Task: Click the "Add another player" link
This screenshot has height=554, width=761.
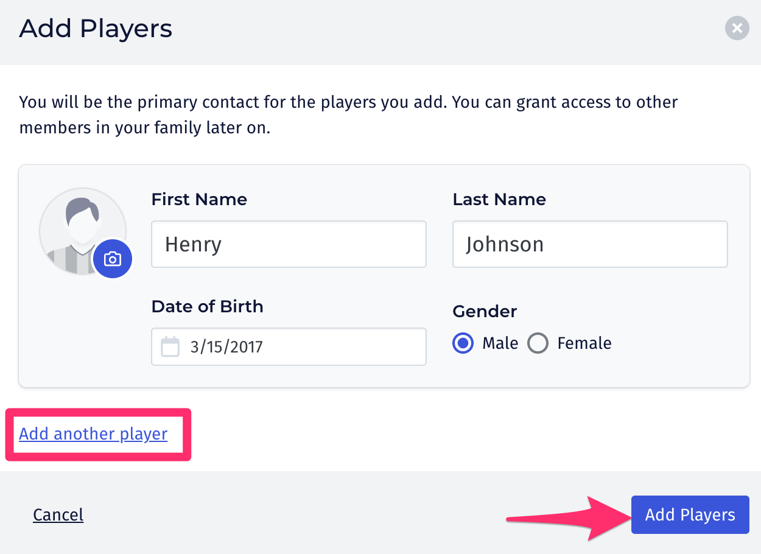Action: (93, 434)
